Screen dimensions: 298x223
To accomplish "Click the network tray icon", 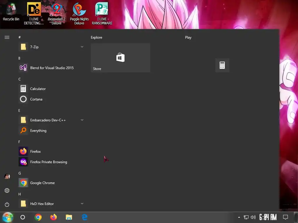I will [246, 217].
